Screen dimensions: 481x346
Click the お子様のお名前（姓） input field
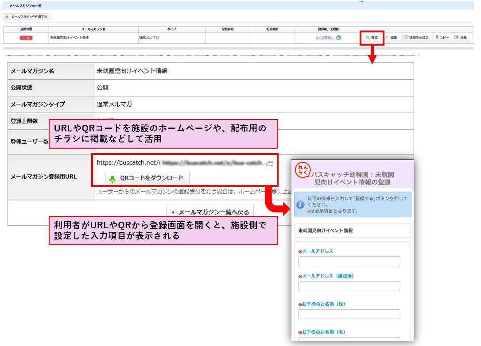349,314
